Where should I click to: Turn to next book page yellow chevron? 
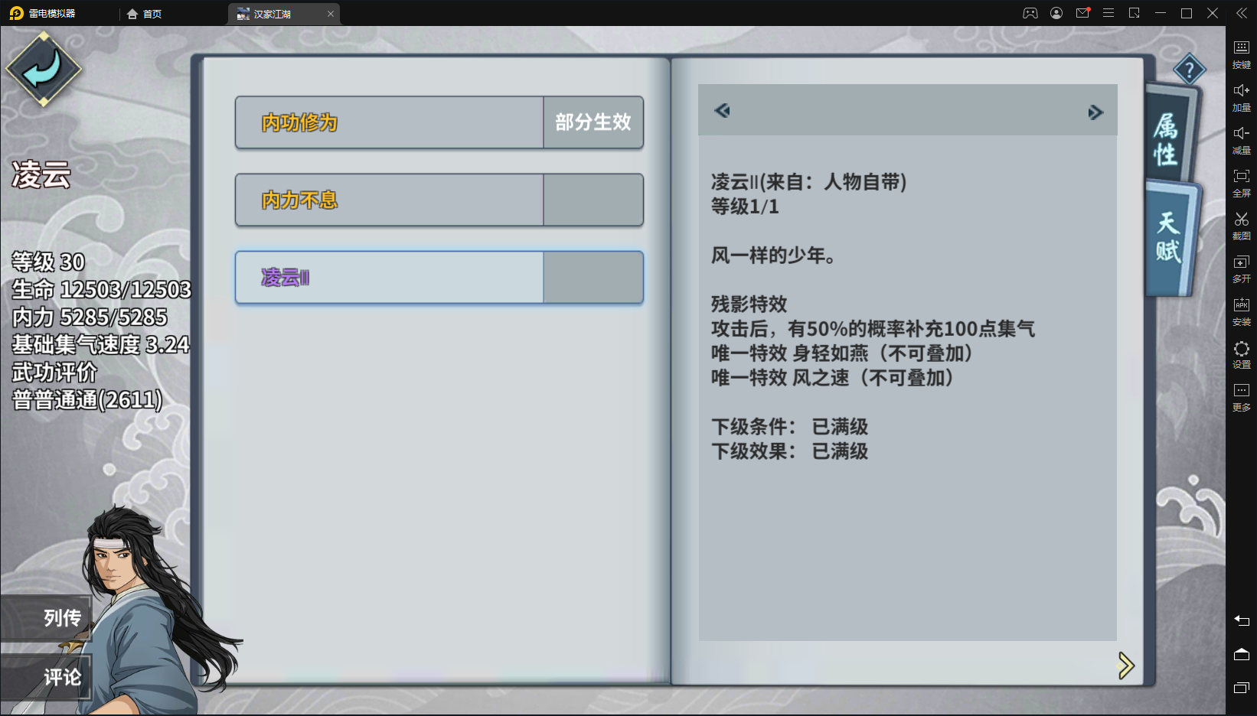(x=1125, y=666)
